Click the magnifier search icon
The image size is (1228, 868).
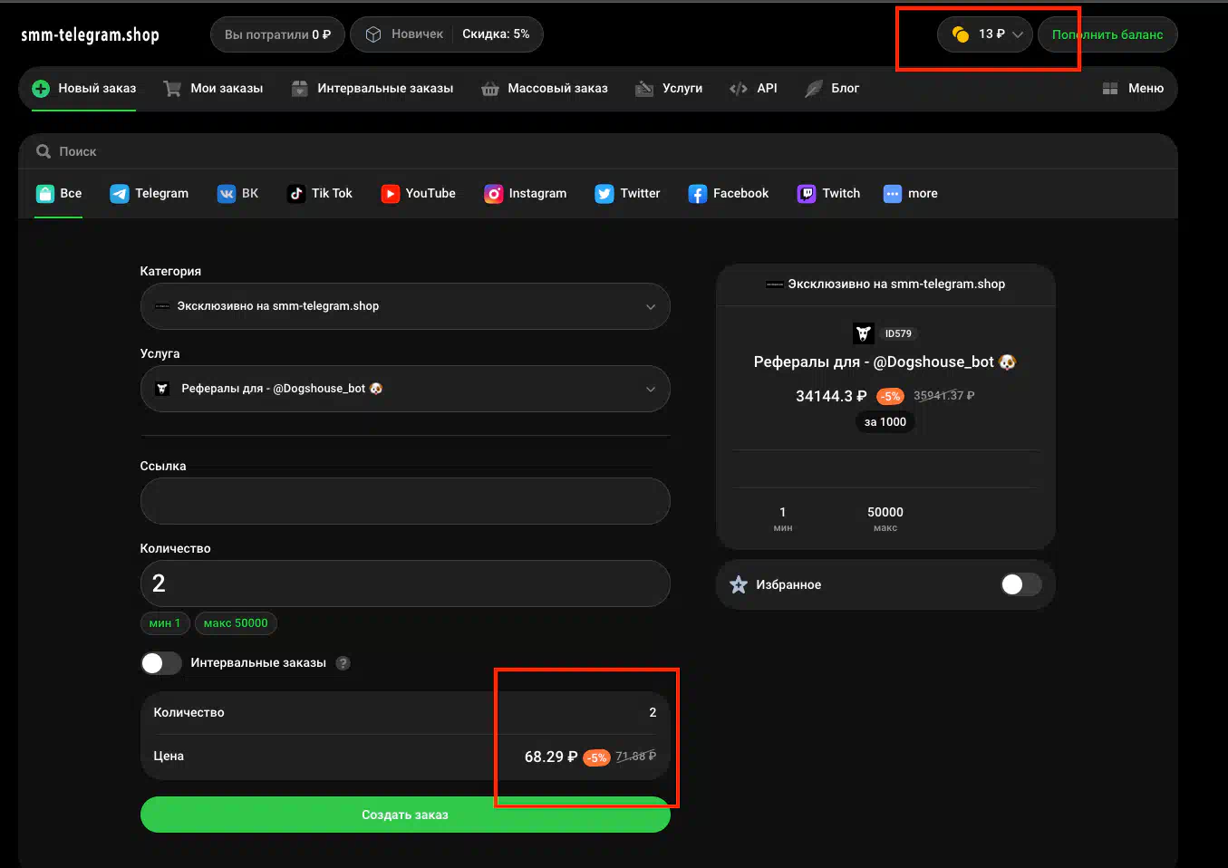(x=44, y=151)
